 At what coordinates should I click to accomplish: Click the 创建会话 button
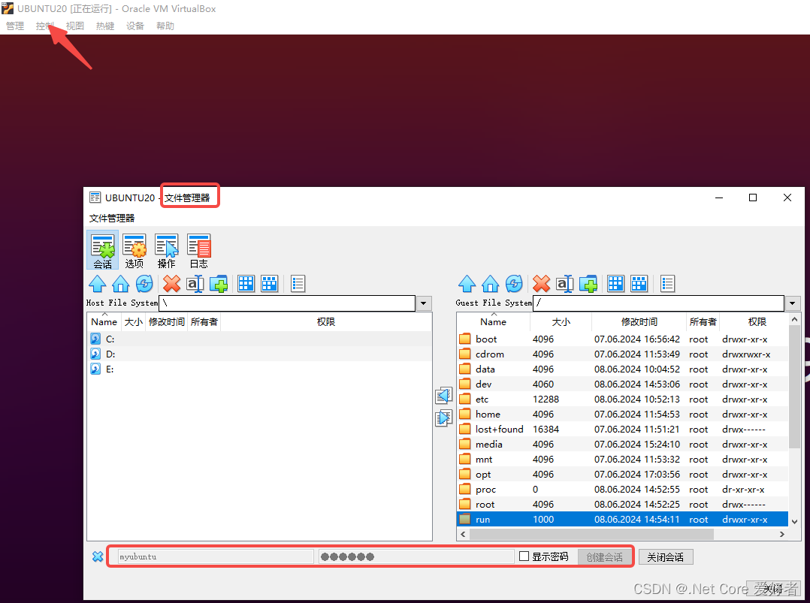[x=604, y=557]
